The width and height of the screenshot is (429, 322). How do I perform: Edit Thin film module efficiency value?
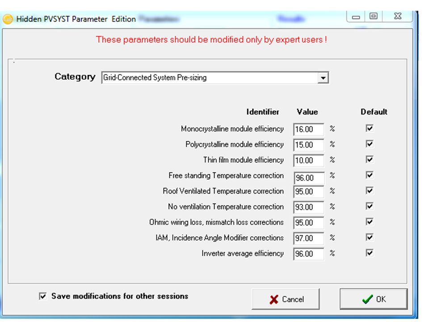point(309,161)
